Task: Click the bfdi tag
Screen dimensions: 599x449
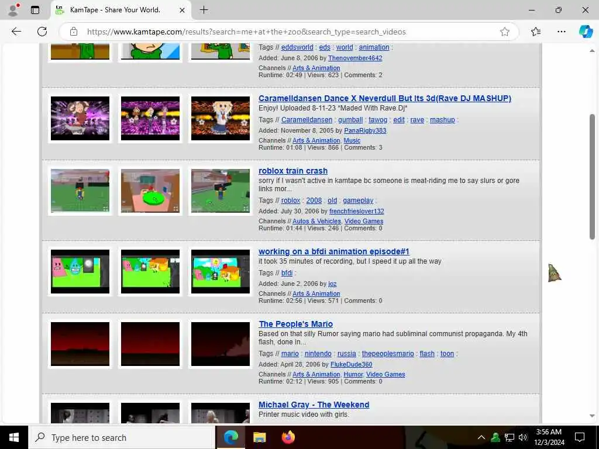Action: tap(287, 273)
